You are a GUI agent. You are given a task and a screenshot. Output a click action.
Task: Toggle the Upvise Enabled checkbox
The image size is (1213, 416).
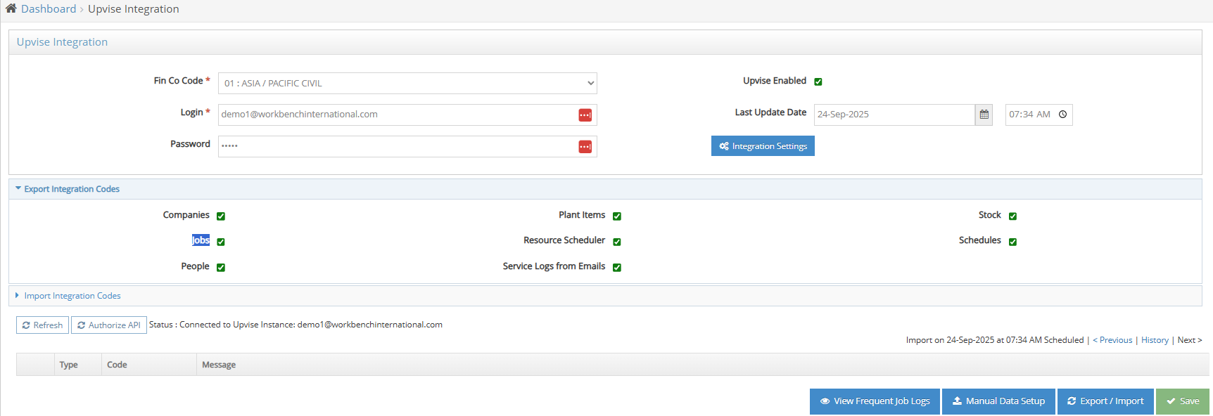[818, 82]
